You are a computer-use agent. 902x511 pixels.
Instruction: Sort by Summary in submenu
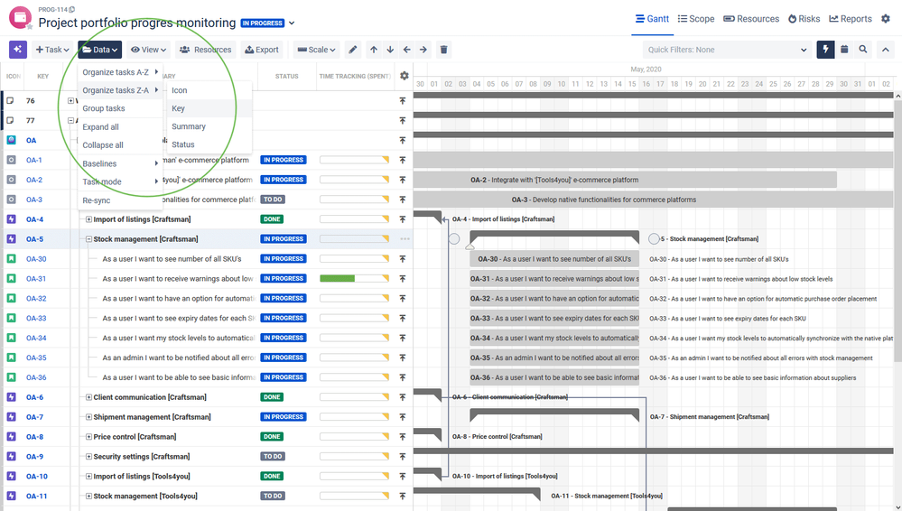209,126
